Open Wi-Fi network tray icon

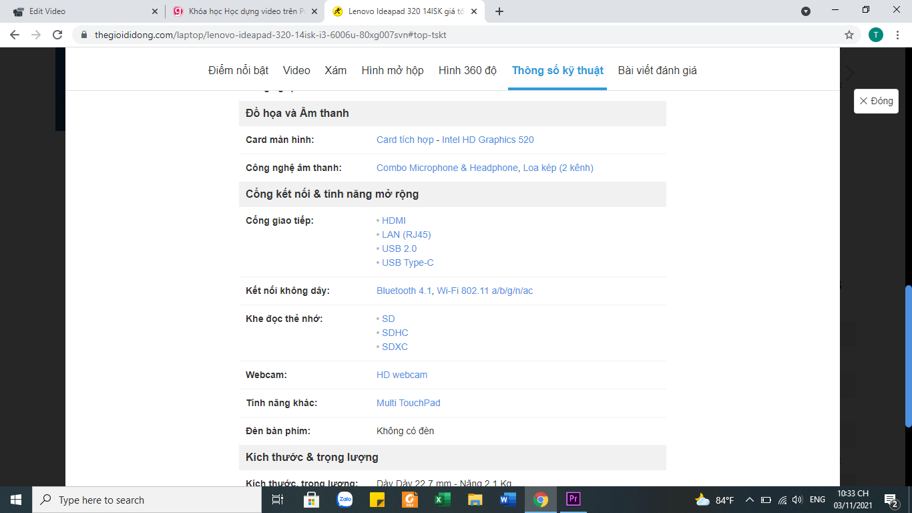click(782, 500)
